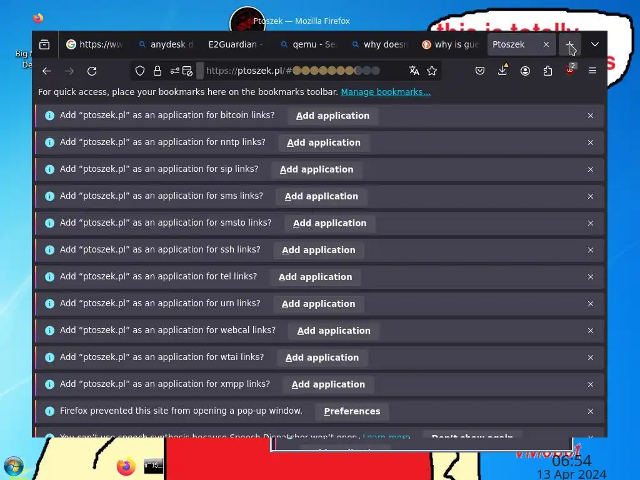Add application for smsto links

tap(330, 223)
